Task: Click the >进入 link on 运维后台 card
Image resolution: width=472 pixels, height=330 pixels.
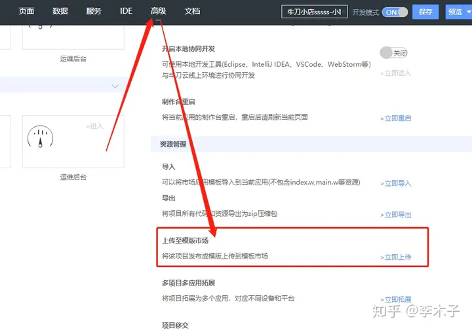Action: pyautogui.click(x=95, y=126)
